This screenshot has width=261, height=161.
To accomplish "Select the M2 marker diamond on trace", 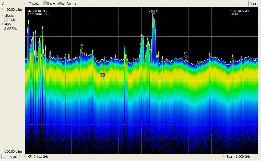I will (81, 49).
